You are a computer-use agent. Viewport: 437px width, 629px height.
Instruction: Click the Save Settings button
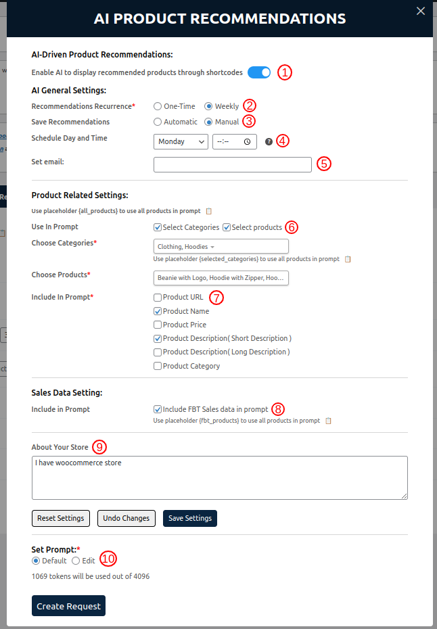189,518
